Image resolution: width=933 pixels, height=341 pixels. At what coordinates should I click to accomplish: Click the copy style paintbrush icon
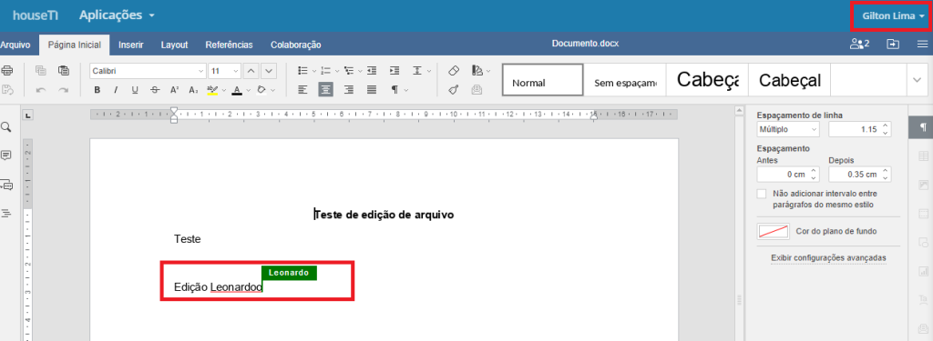pyautogui.click(x=454, y=90)
